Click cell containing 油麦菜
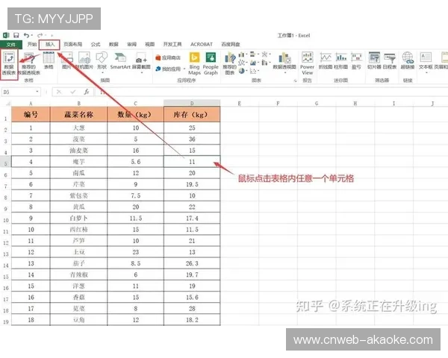Screen dimensions: 448x358 pyautogui.click(x=78, y=151)
